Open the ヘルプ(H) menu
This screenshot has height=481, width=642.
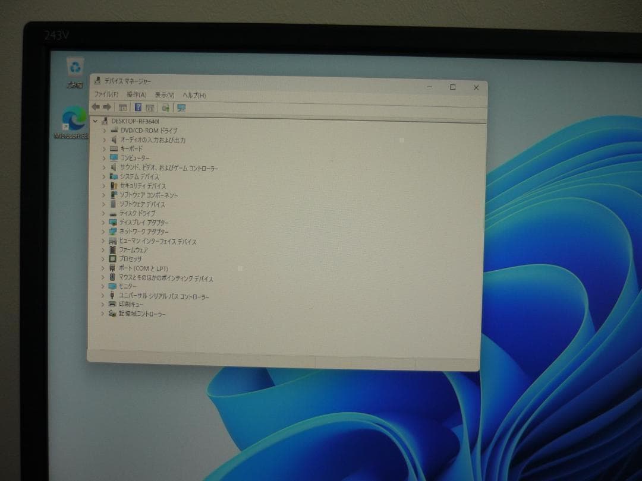coord(194,95)
